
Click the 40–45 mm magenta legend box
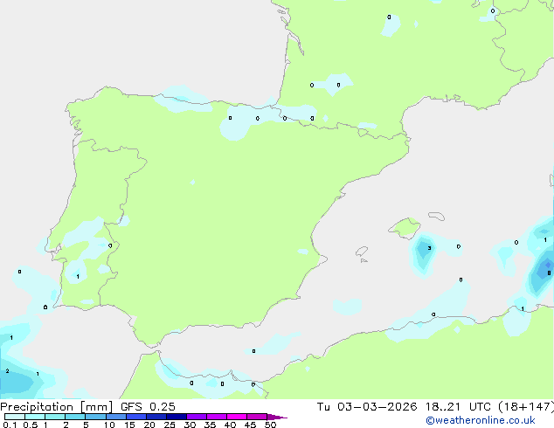tap(237, 417)
